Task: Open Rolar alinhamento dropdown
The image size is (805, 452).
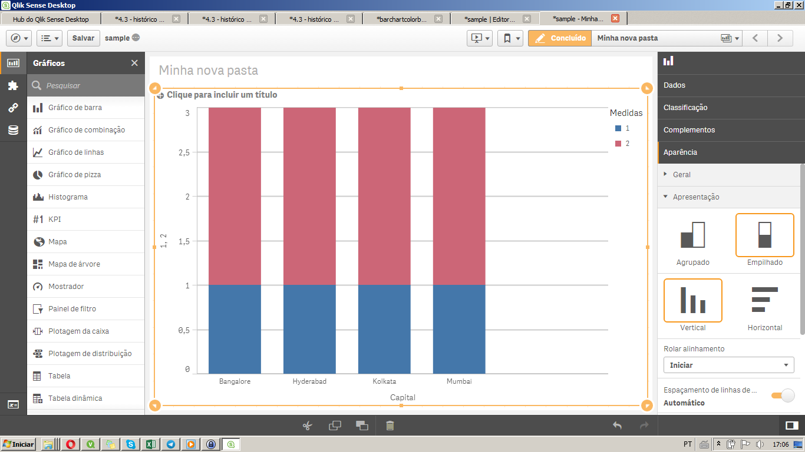Action: [x=728, y=365]
